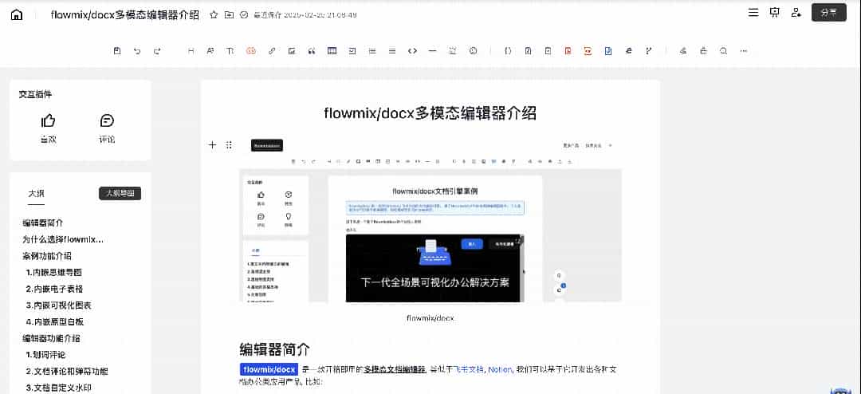This screenshot has height=394, width=861.
Task: Insert a hyperlink with the link tool
Action: (272, 51)
